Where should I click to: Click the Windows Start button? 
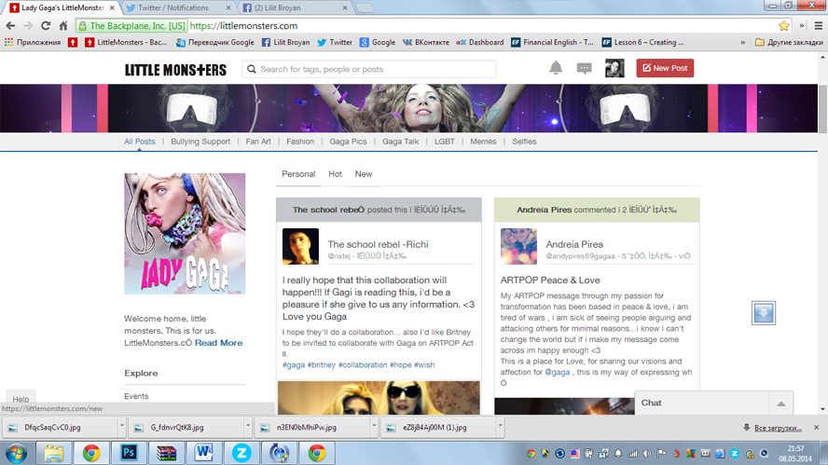[x=16, y=454]
